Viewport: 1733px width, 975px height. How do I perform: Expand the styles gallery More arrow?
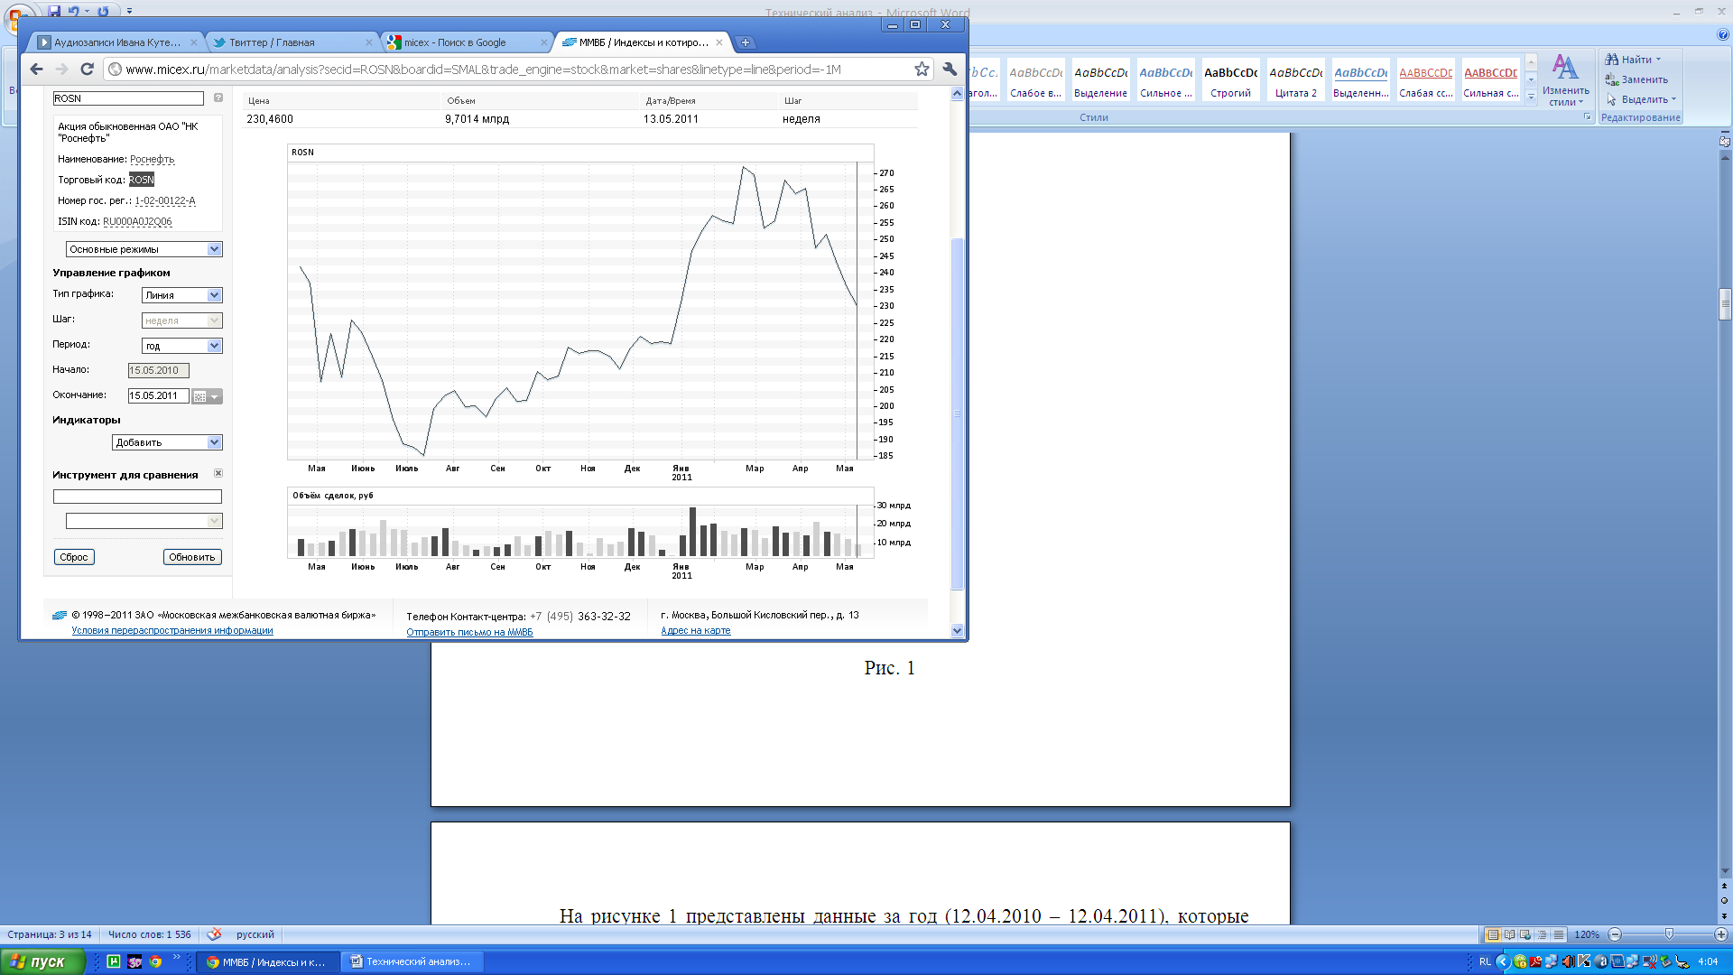(x=1531, y=97)
